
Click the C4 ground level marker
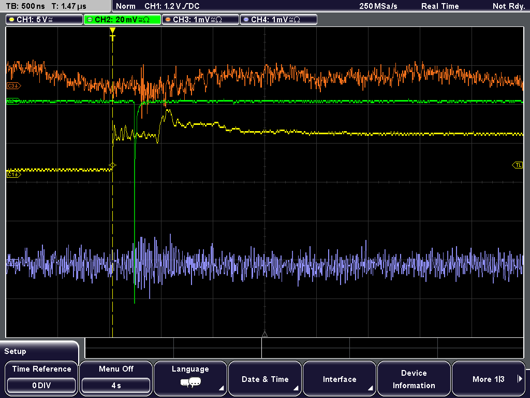pos(13,263)
